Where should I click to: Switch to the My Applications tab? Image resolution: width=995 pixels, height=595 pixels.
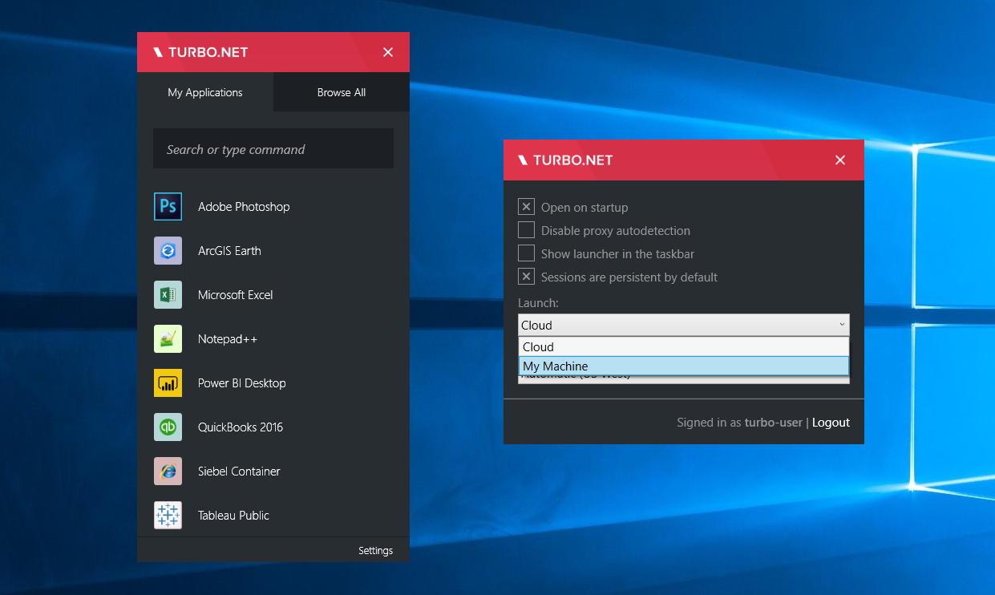point(205,92)
